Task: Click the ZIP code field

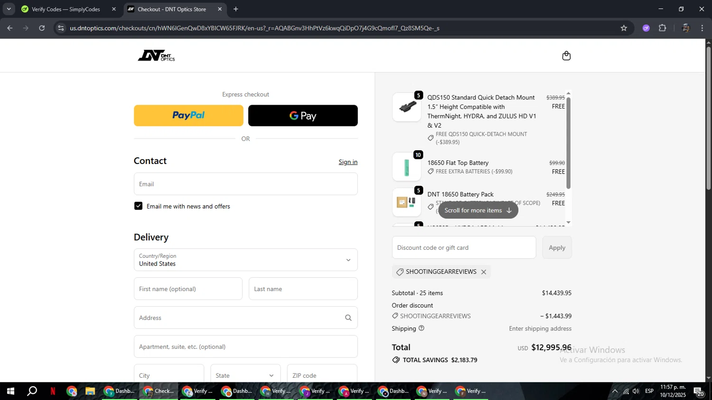Action: (322, 374)
